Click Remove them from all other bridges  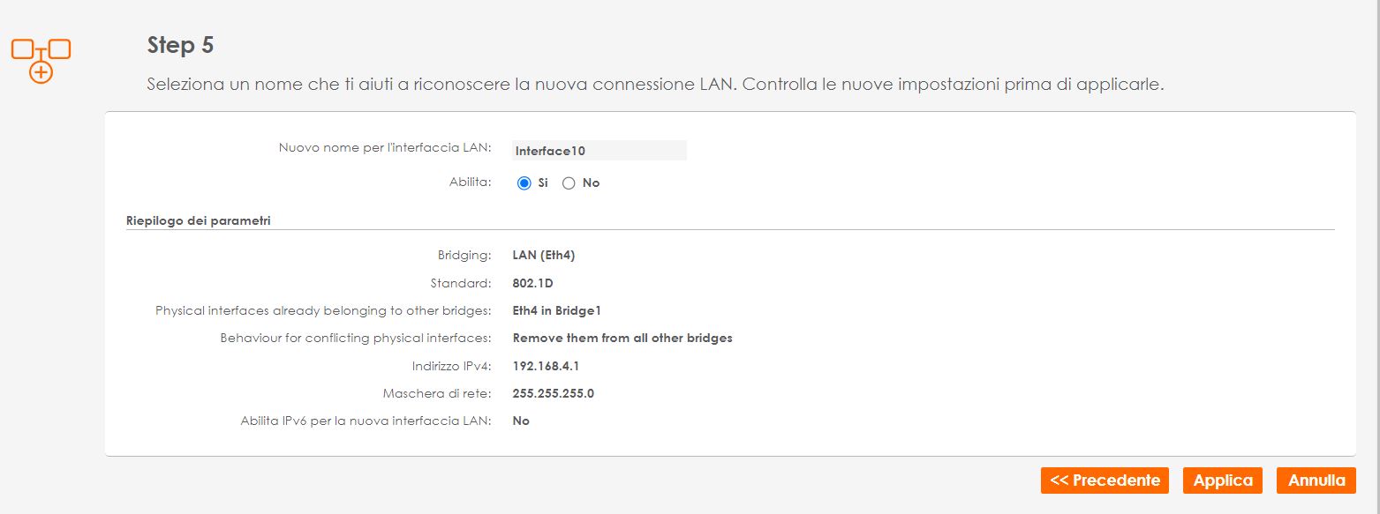point(622,339)
